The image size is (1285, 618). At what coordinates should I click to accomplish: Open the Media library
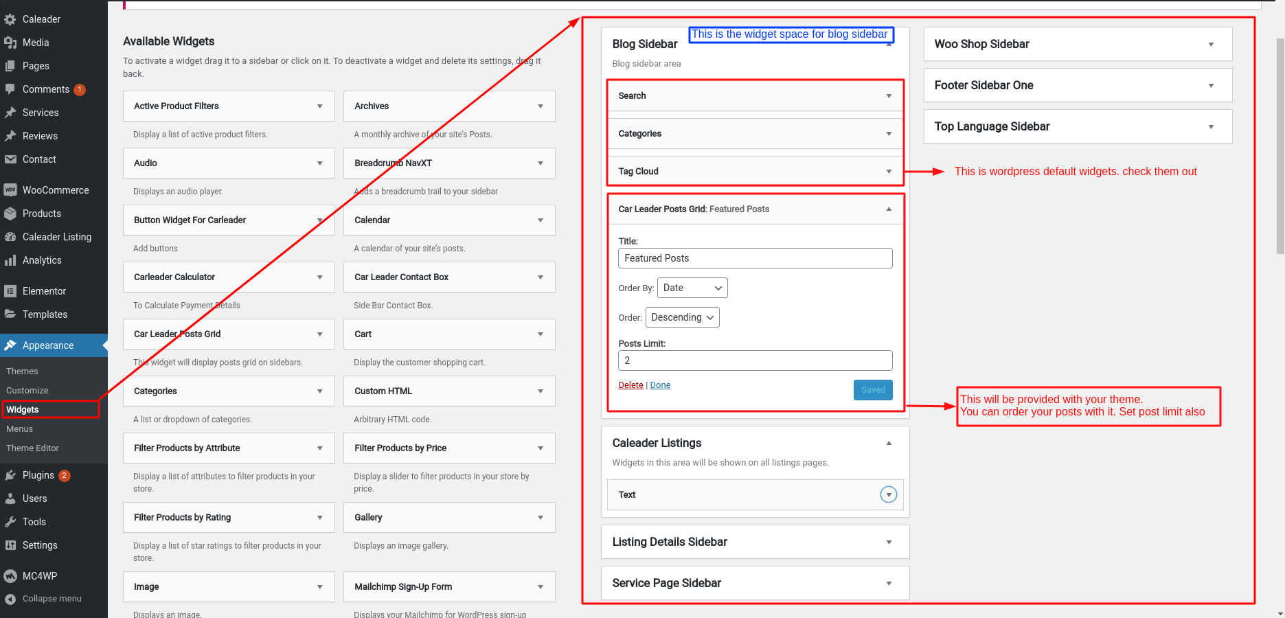[36, 42]
